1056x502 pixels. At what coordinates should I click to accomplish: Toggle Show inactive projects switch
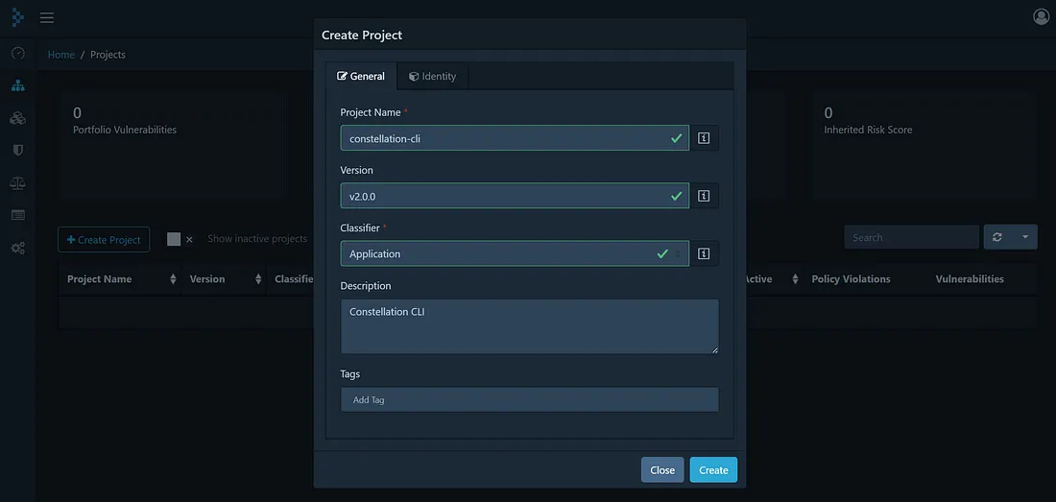pyautogui.click(x=180, y=239)
